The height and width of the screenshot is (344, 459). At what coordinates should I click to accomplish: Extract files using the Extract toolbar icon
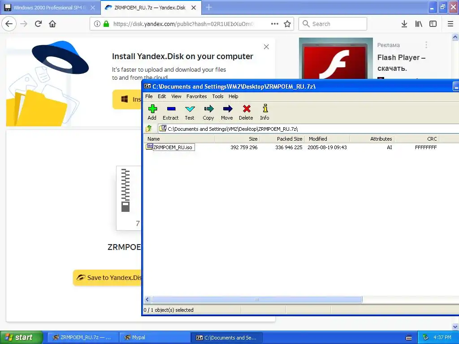pos(171,112)
